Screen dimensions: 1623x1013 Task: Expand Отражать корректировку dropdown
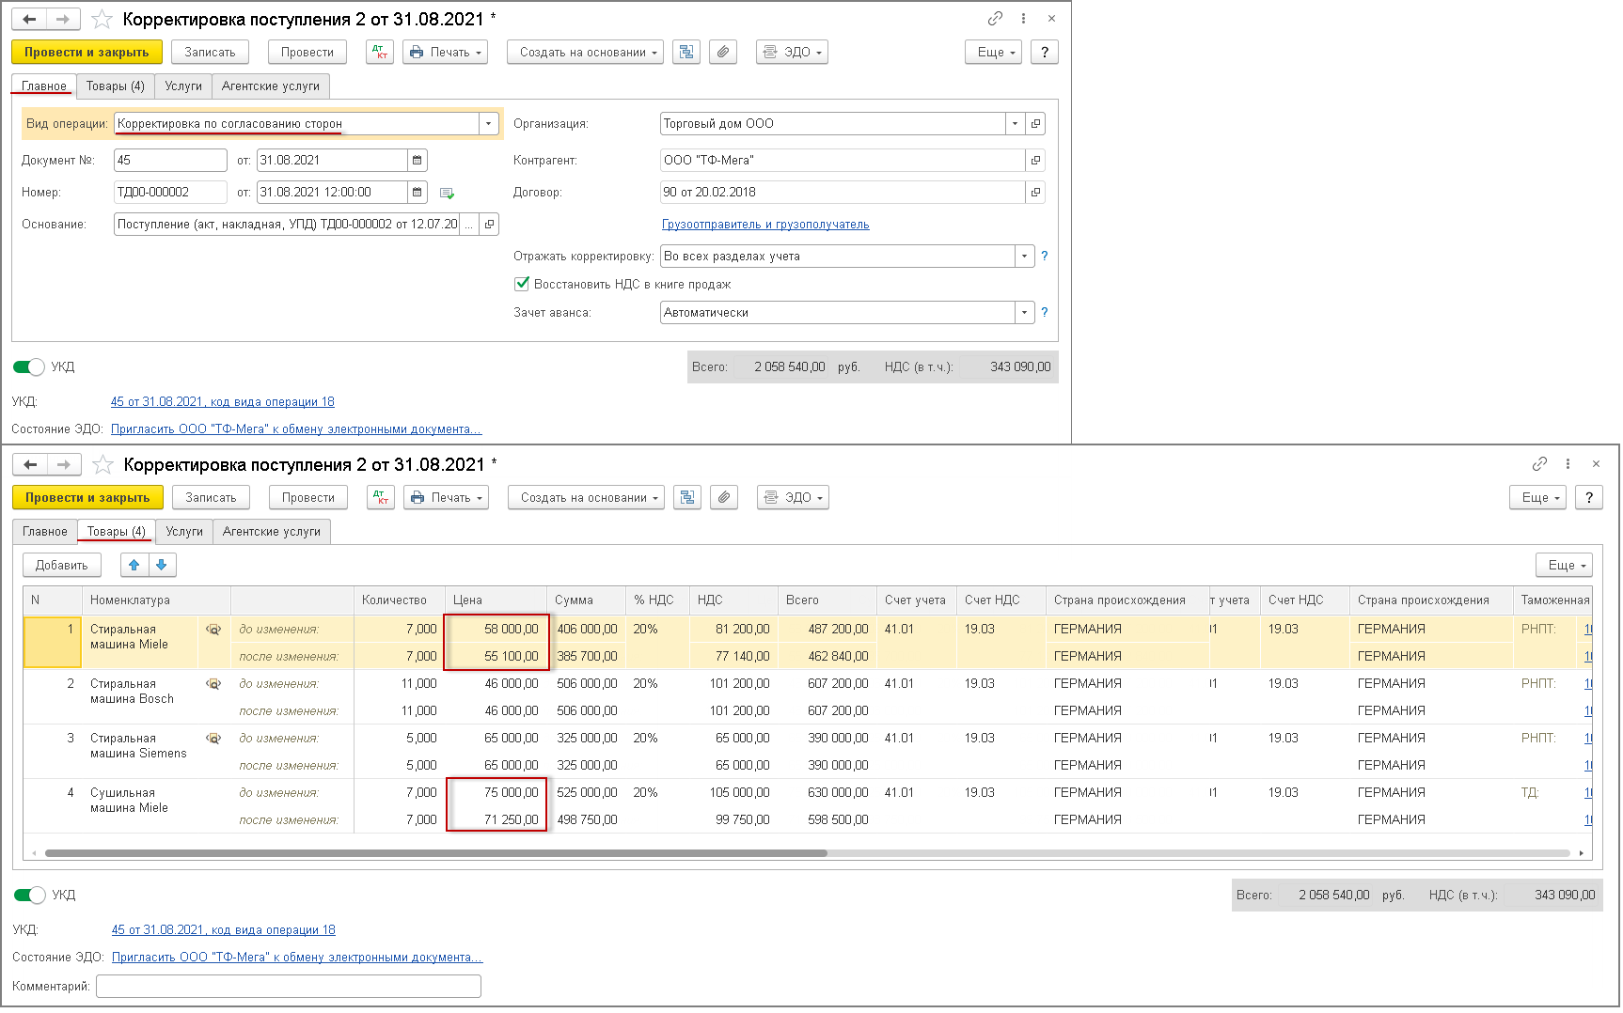[x=1024, y=256]
